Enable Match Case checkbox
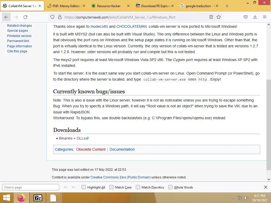 tap(111, 187)
